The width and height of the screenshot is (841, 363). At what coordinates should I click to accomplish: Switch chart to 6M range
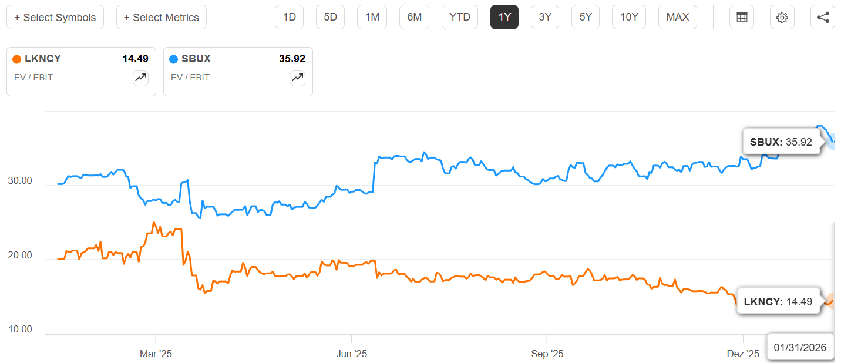click(415, 18)
